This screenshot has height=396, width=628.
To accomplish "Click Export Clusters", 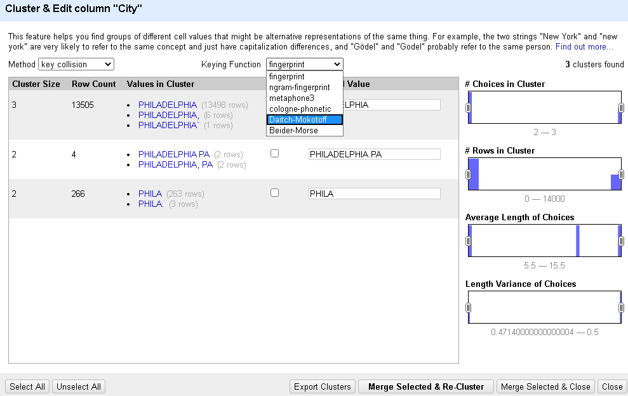I will [322, 386].
